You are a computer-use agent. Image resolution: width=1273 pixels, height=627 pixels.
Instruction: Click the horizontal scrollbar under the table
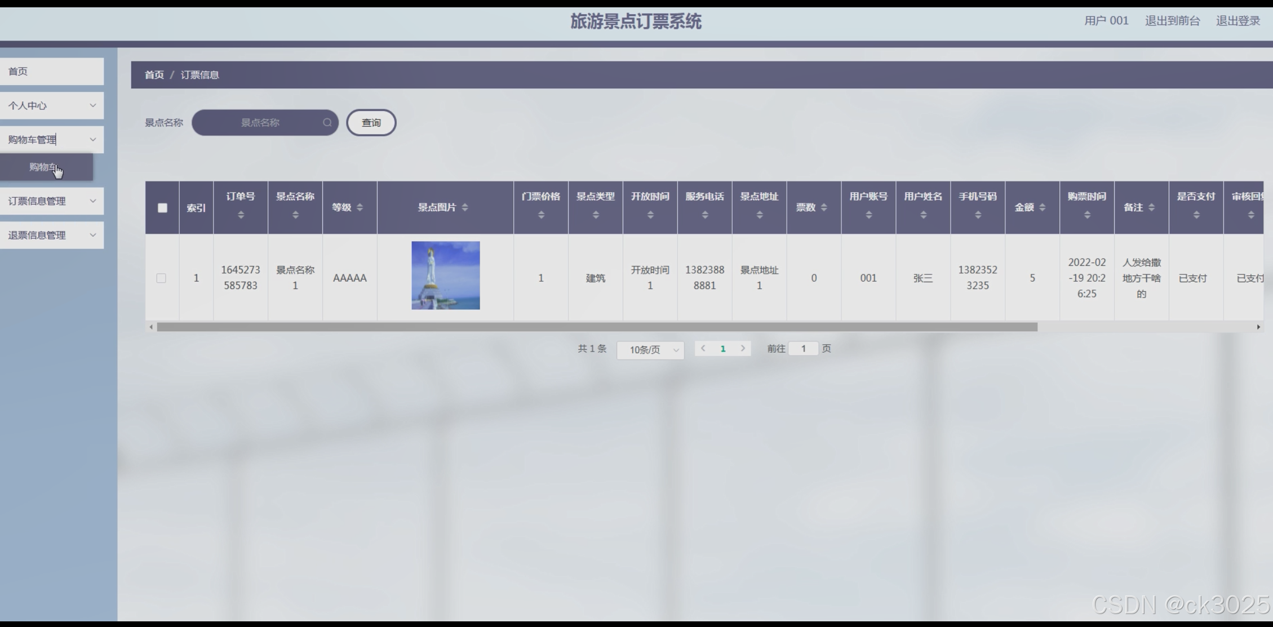[x=596, y=327]
